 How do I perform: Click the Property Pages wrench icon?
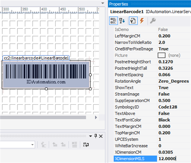point(153,21)
